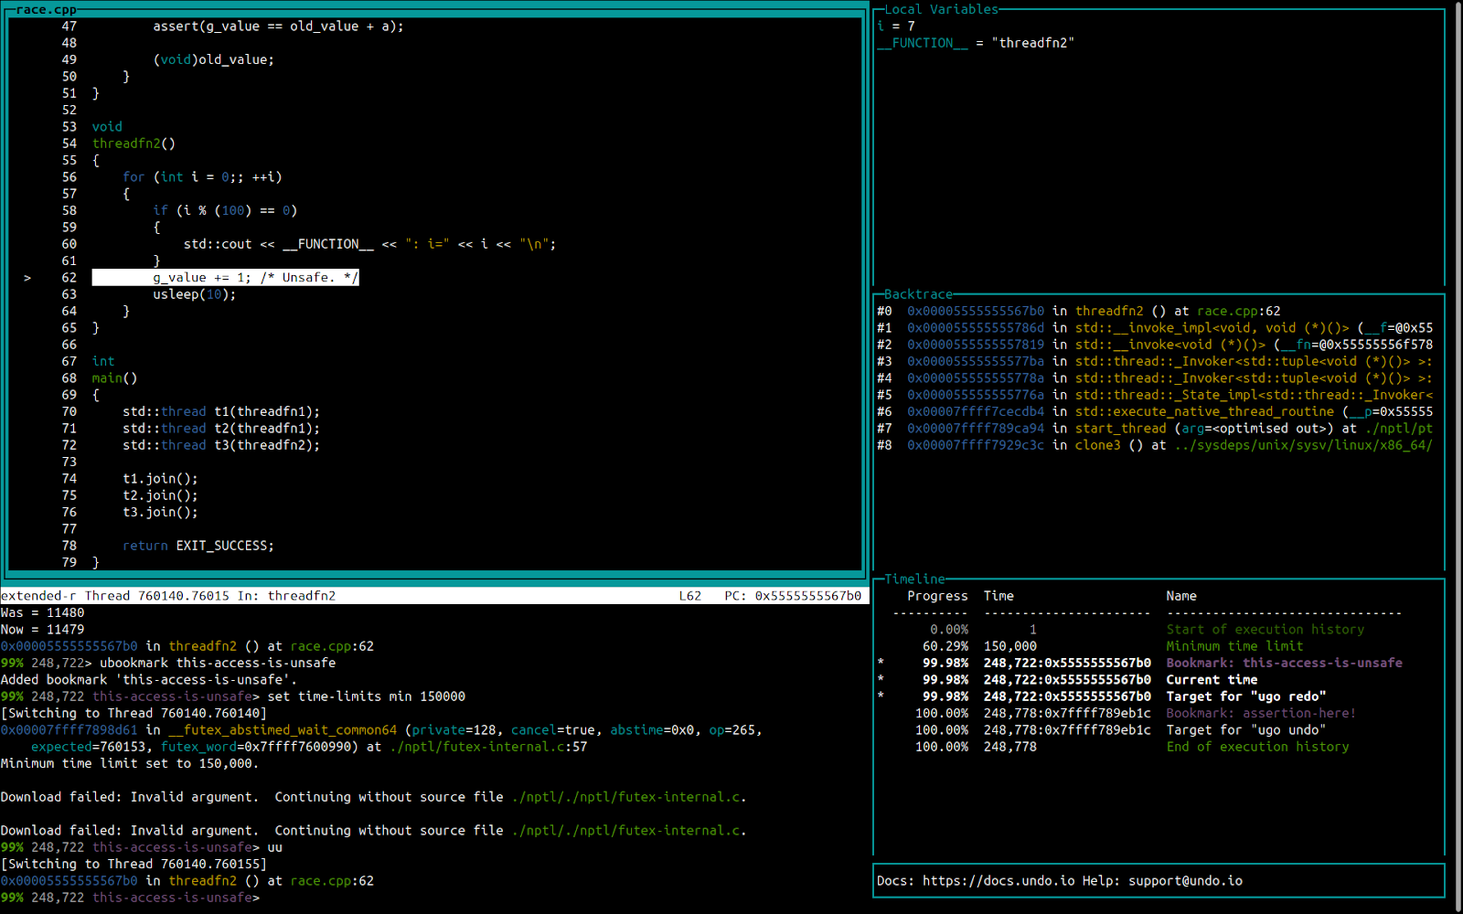Click the Progress column header in Timeline

tap(937, 596)
